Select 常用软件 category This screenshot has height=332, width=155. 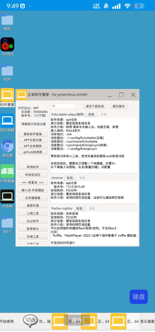(33, 167)
